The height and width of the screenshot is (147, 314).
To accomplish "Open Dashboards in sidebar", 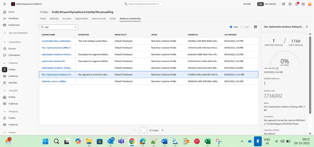I will click(x=14, y=25).
